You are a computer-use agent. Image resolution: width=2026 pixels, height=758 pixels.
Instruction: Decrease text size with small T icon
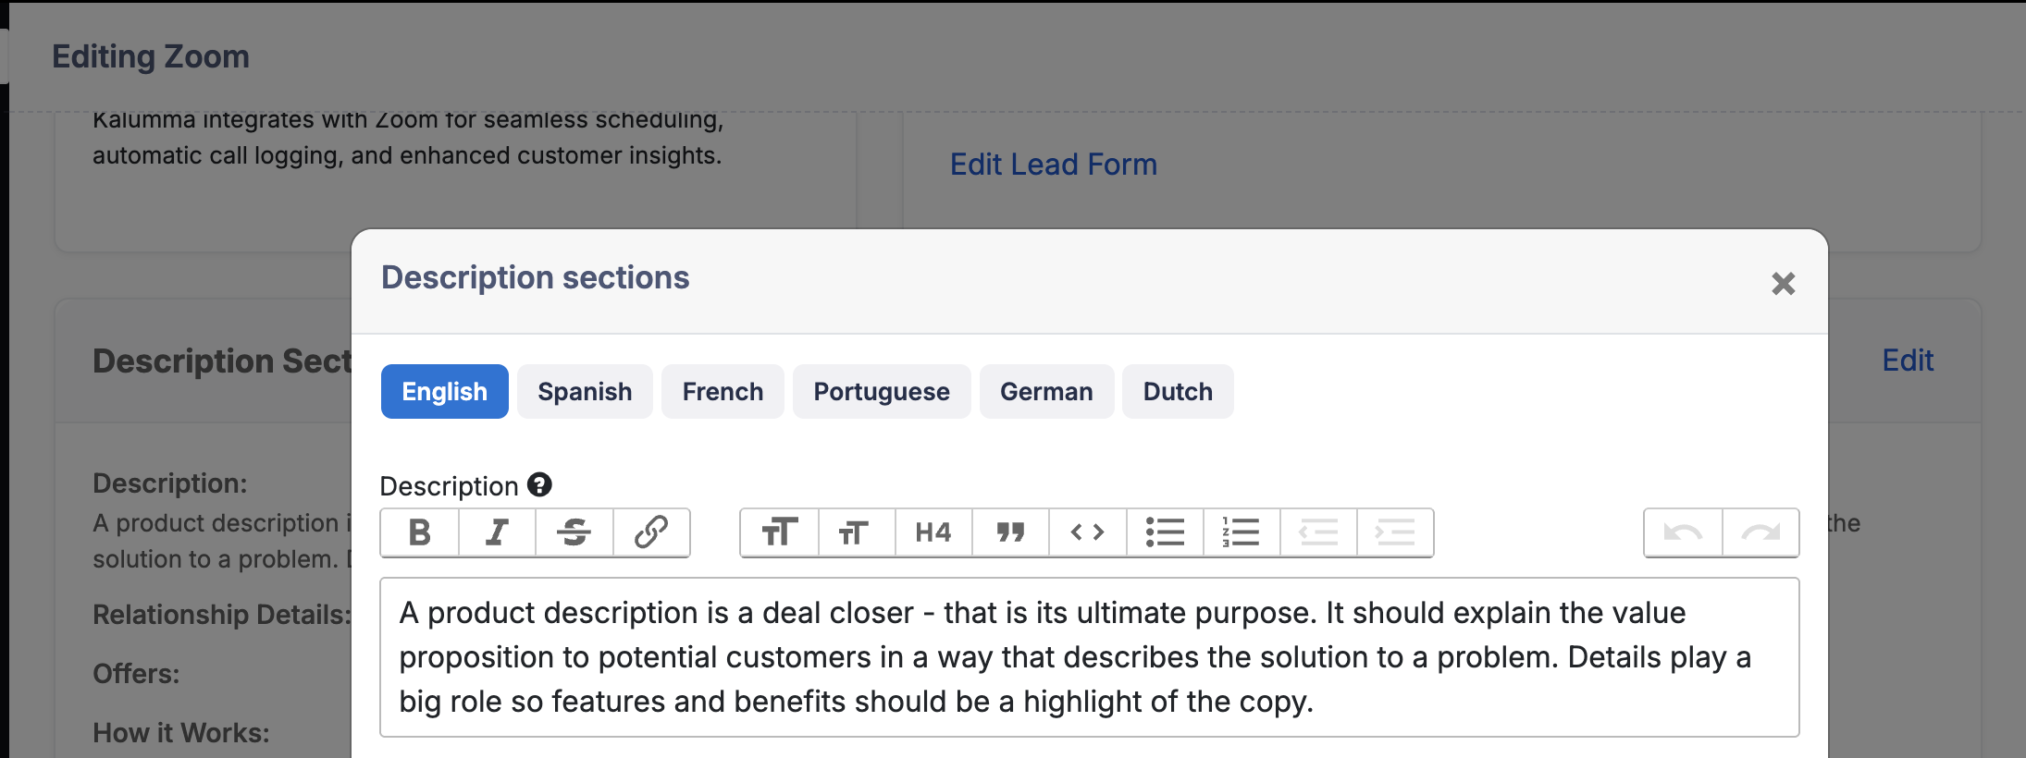point(857,532)
